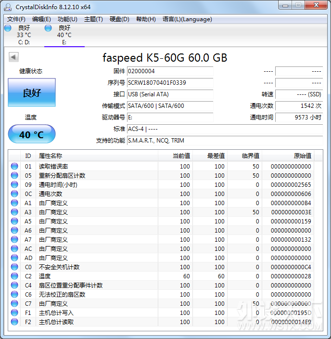The height and width of the screenshot is (339, 331).
Task: Click the transfer mode field SATA/600 | SATA/600
Action: (x=170, y=106)
